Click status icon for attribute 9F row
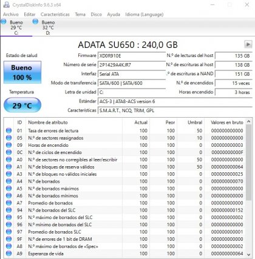Screen dimensions: 255x259 (x=8, y=239)
